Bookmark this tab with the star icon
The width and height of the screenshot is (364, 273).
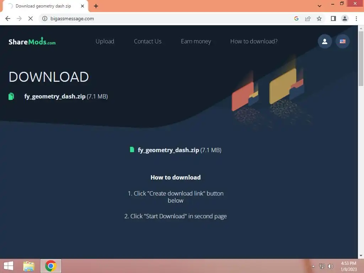coord(319,18)
